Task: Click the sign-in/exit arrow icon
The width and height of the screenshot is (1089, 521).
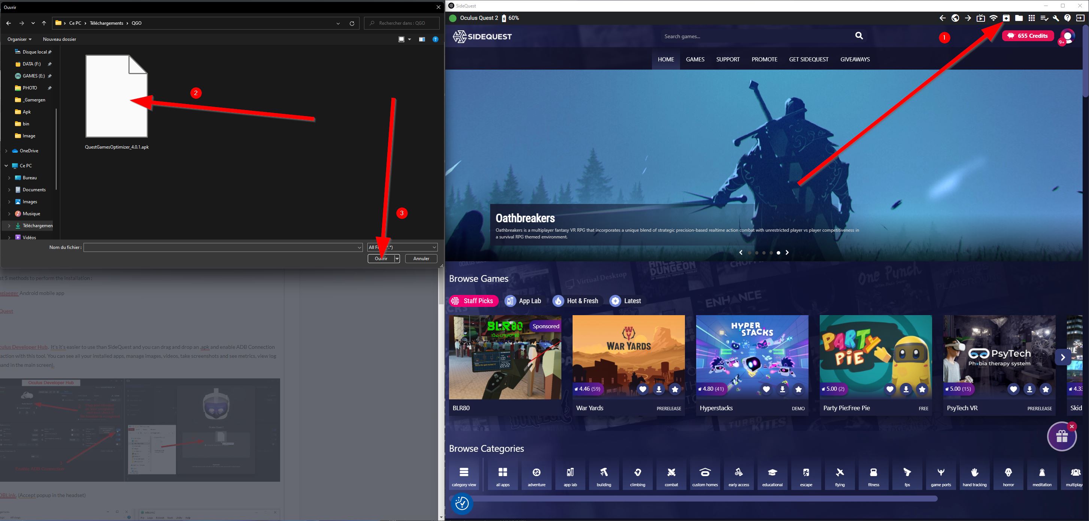Action: pos(1080,18)
